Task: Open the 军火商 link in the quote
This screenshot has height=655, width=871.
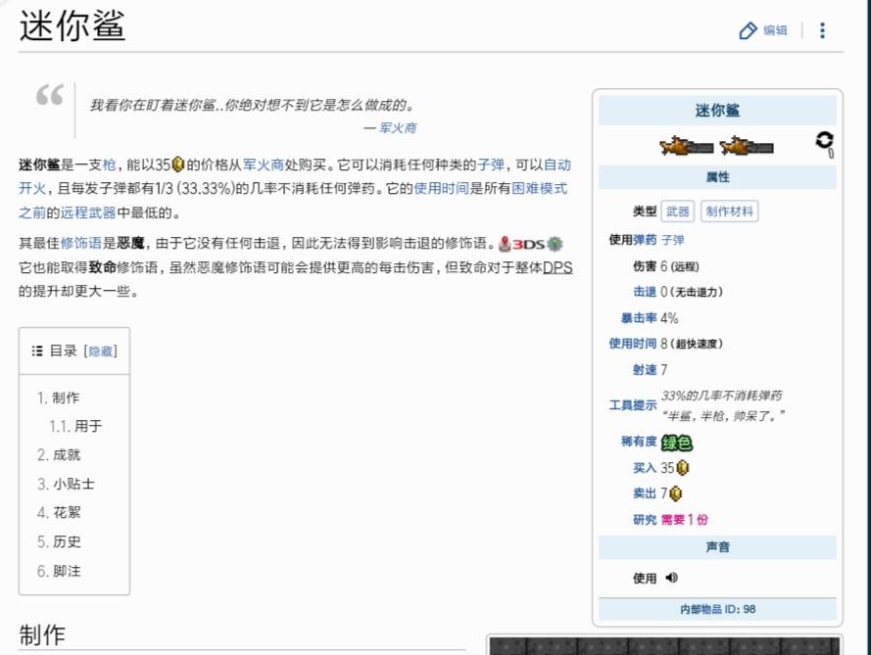Action: tap(398, 128)
